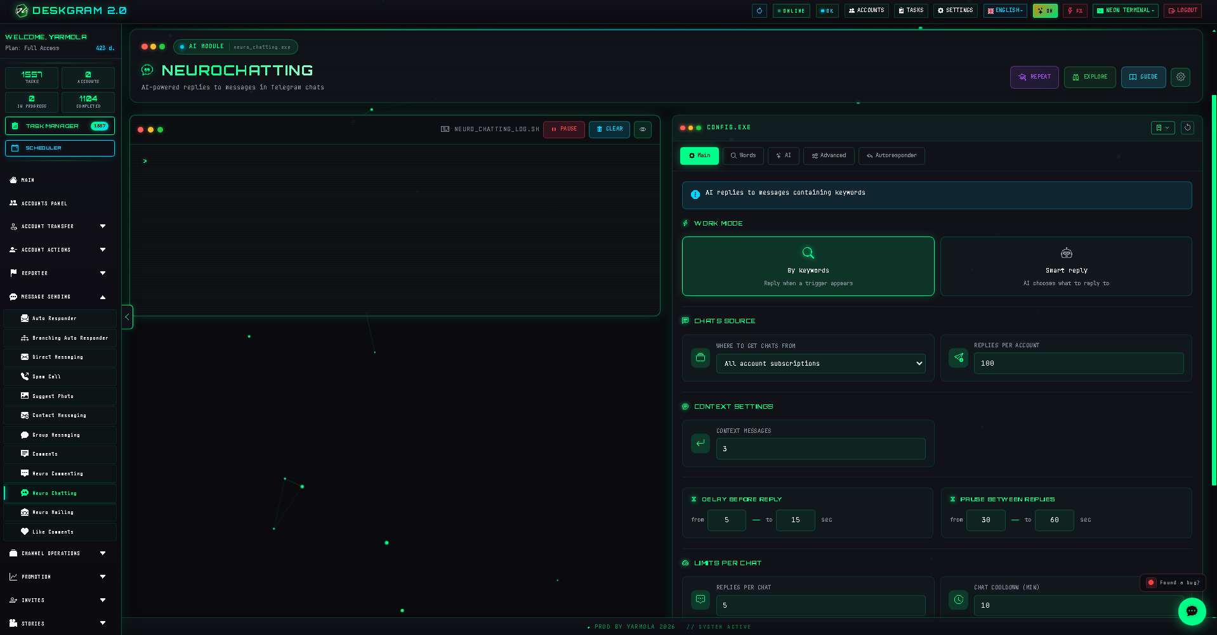This screenshot has height=635, width=1217.
Task: Pause the neuro chatting log
Action: 564,129
